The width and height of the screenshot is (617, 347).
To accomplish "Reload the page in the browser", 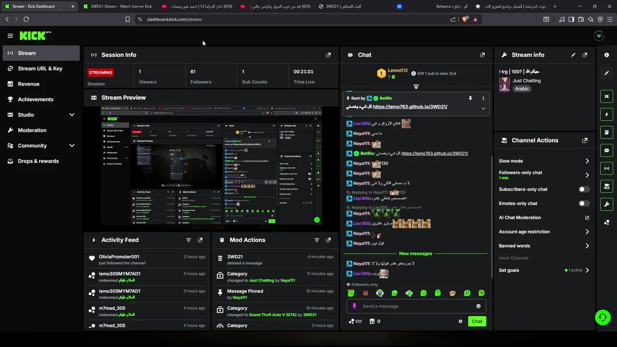I will pos(26,19).
